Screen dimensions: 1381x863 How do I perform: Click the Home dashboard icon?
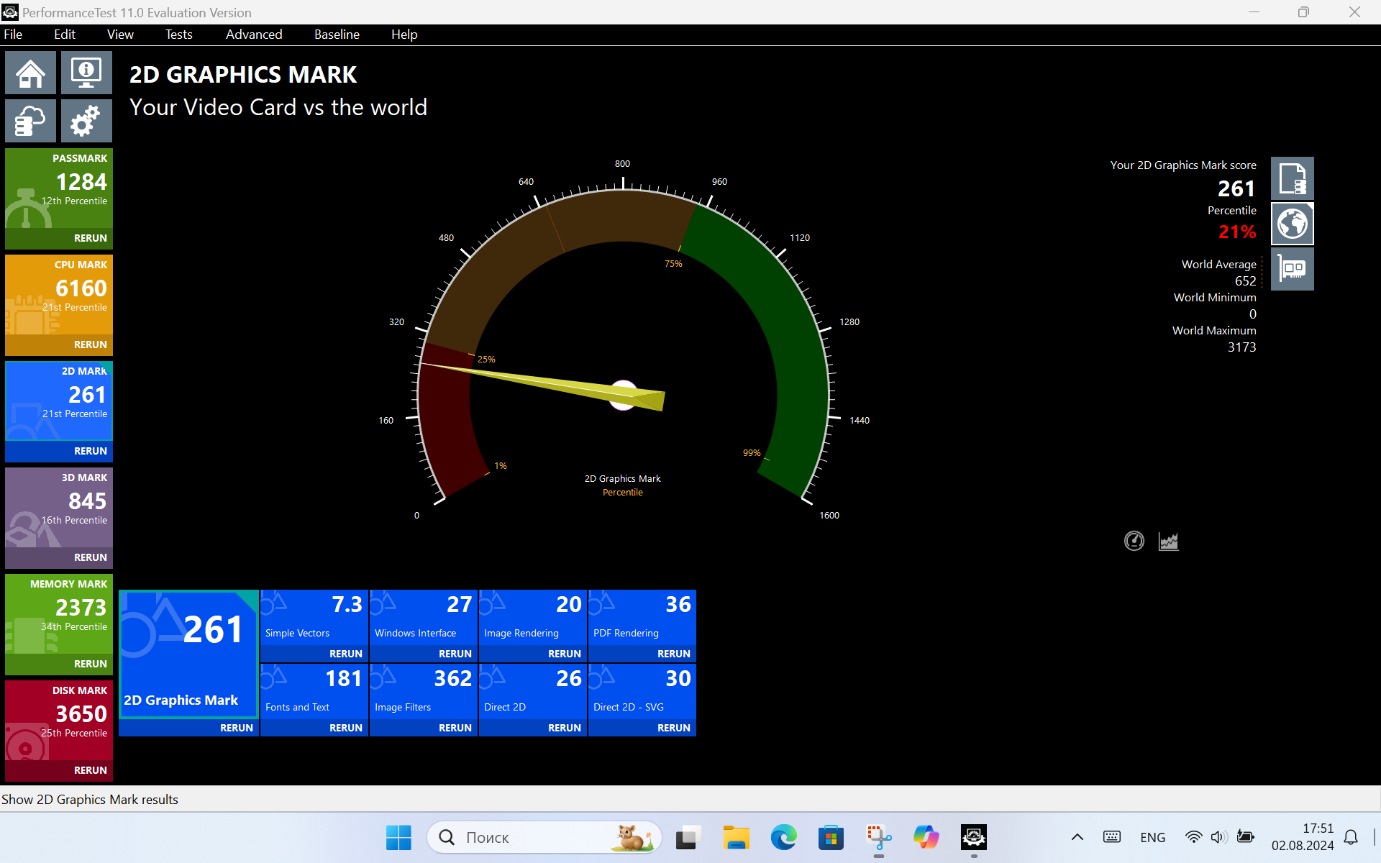click(30, 73)
